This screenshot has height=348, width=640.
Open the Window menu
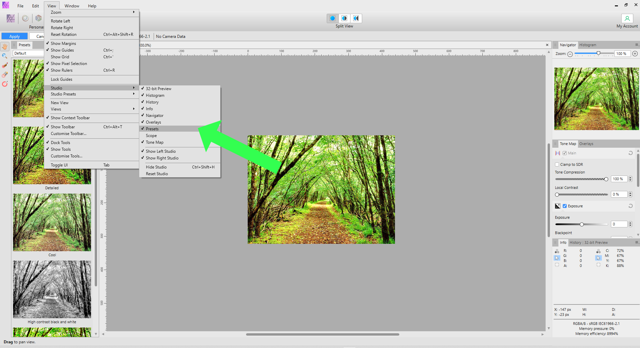point(72,6)
